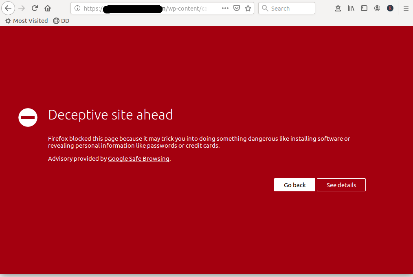413x277 pixels.
Task: Open the Library history and bookmarks
Action: (351, 8)
